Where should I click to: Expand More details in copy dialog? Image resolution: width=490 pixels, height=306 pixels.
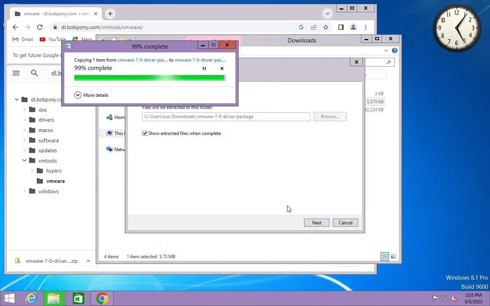[x=91, y=95]
